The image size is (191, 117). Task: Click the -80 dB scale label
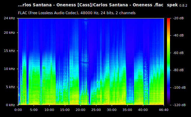click(178, 70)
